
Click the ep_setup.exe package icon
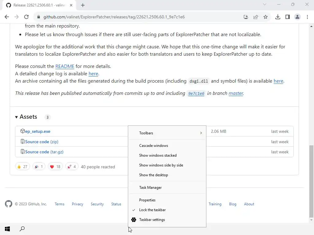point(22,131)
